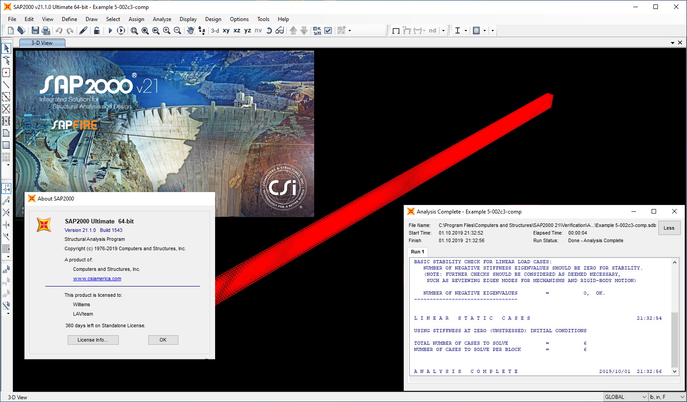Click the Print graphics icon
Viewport: 687px width, 402px height.
(x=45, y=30)
